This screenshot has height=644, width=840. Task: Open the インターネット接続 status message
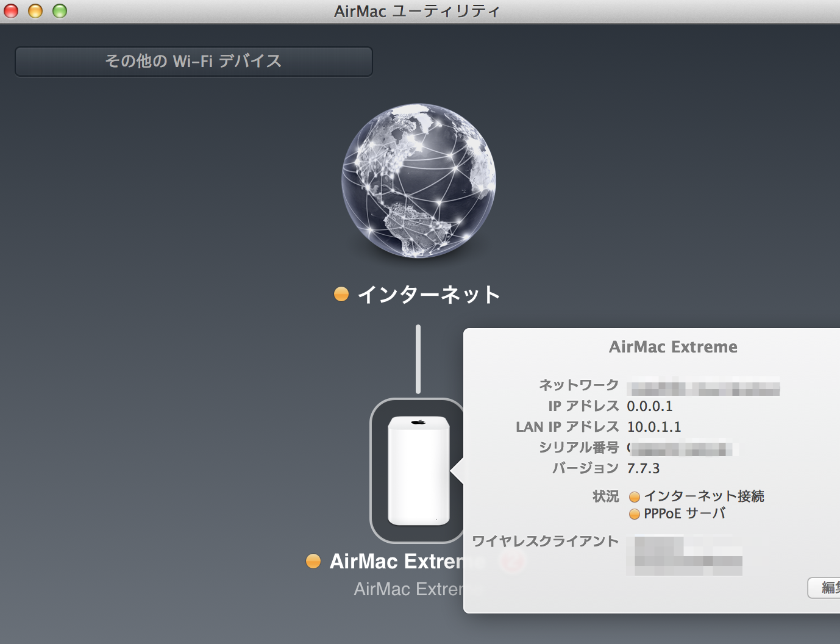(x=703, y=496)
